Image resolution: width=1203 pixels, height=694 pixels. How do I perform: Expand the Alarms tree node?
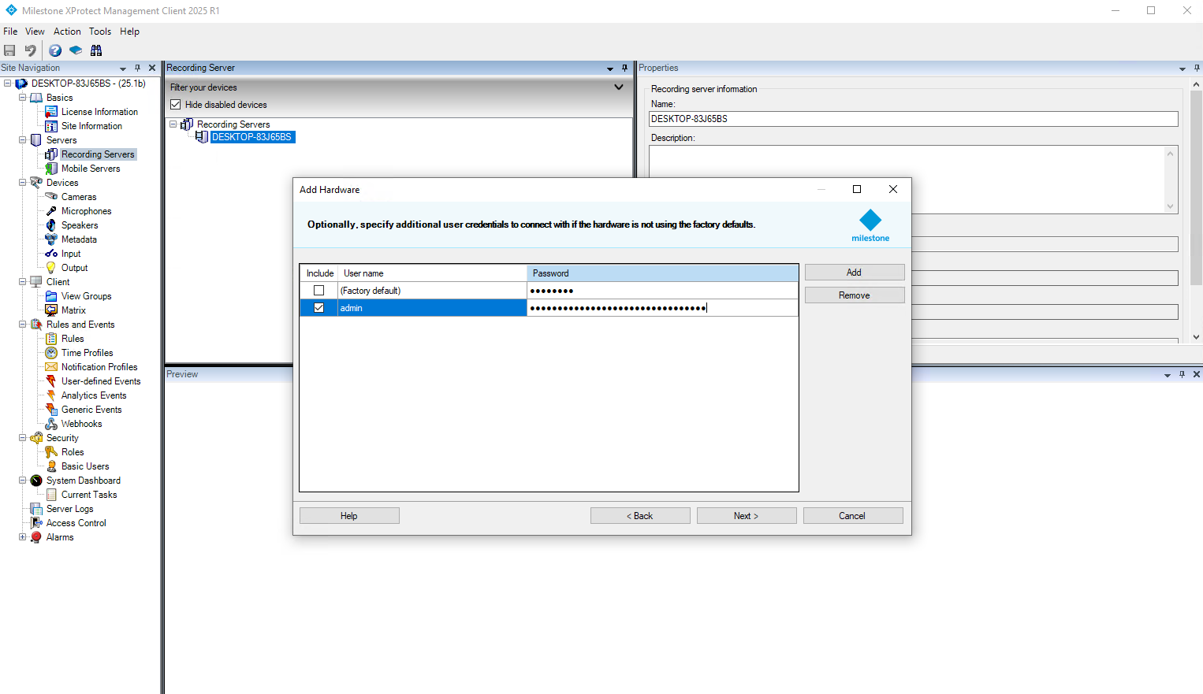pos(22,537)
